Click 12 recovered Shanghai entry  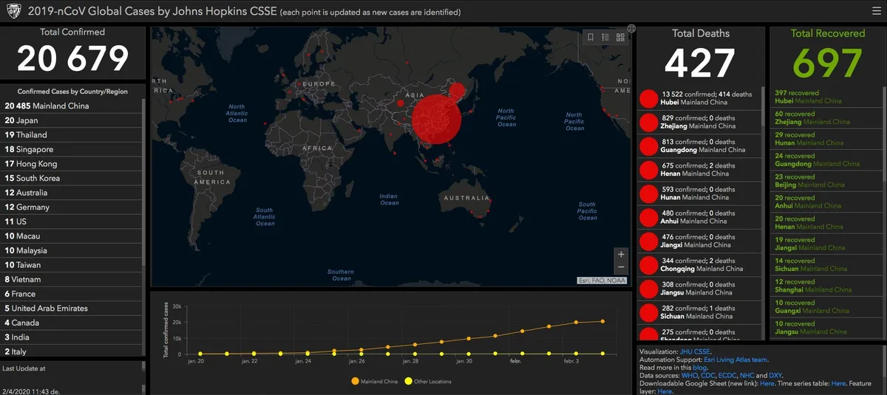pos(825,286)
